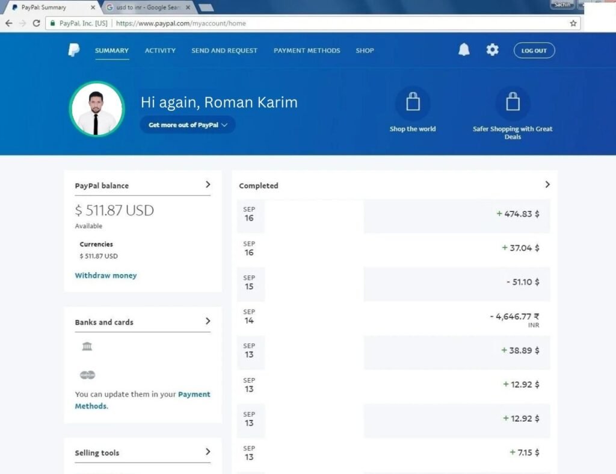Image resolution: width=616 pixels, height=474 pixels.
Task: Click the bank building icon
Action: tap(87, 346)
